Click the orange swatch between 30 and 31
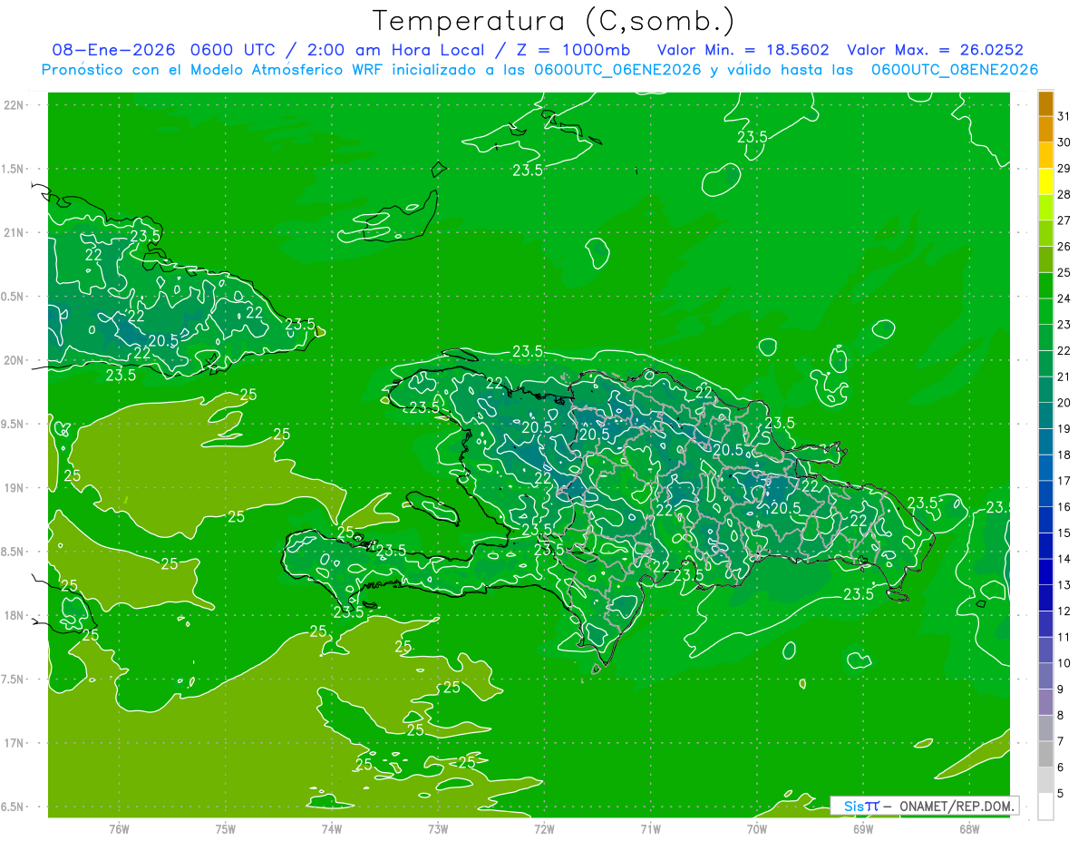This screenshot has width=1088, height=841. coord(1045,129)
